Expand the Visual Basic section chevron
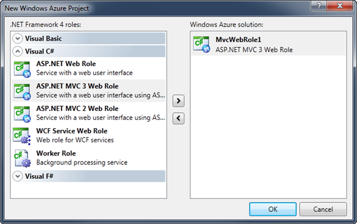The width and height of the screenshot is (357, 224). pyautogui.click(x=17, y=38)
